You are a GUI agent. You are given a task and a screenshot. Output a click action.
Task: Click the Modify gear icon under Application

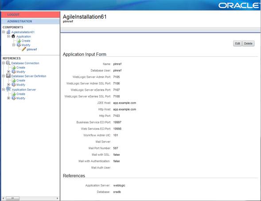tap(19, 45)
